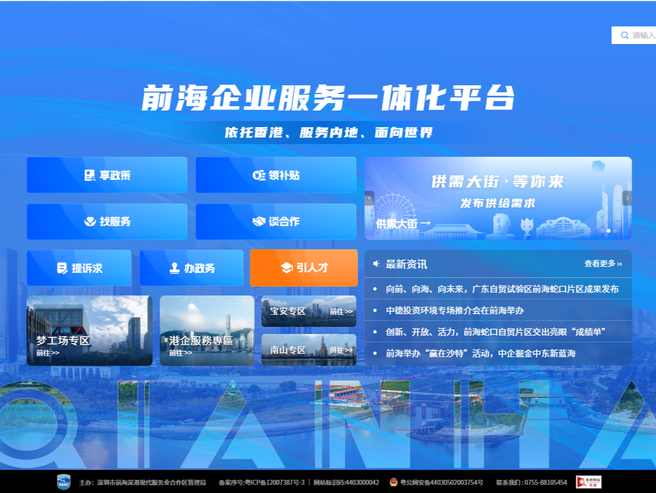Open 查看更多 news link

(603, 264)
